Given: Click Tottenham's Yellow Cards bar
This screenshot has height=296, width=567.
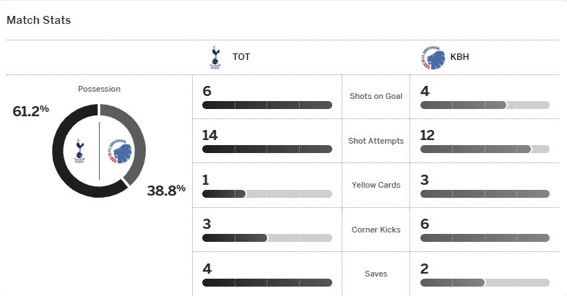Looking at the screenshot, I should [267, 193].
